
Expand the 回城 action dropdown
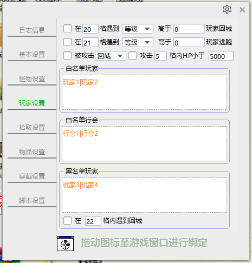(111, 56)
